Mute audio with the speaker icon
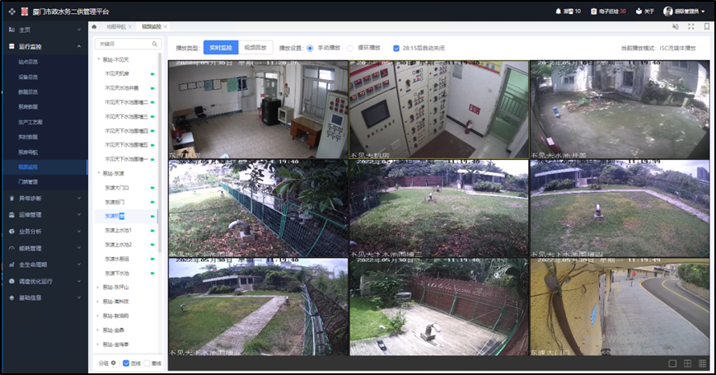Image resolution: width=716 pixels, height=375 pixels. (675, 26)
